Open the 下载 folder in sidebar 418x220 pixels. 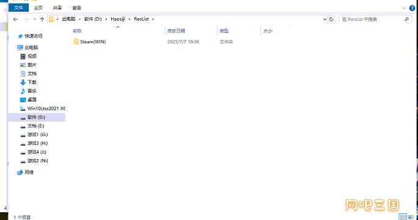(x=32, y=82)
